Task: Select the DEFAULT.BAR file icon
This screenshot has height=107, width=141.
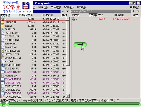Action: point(3,40)
